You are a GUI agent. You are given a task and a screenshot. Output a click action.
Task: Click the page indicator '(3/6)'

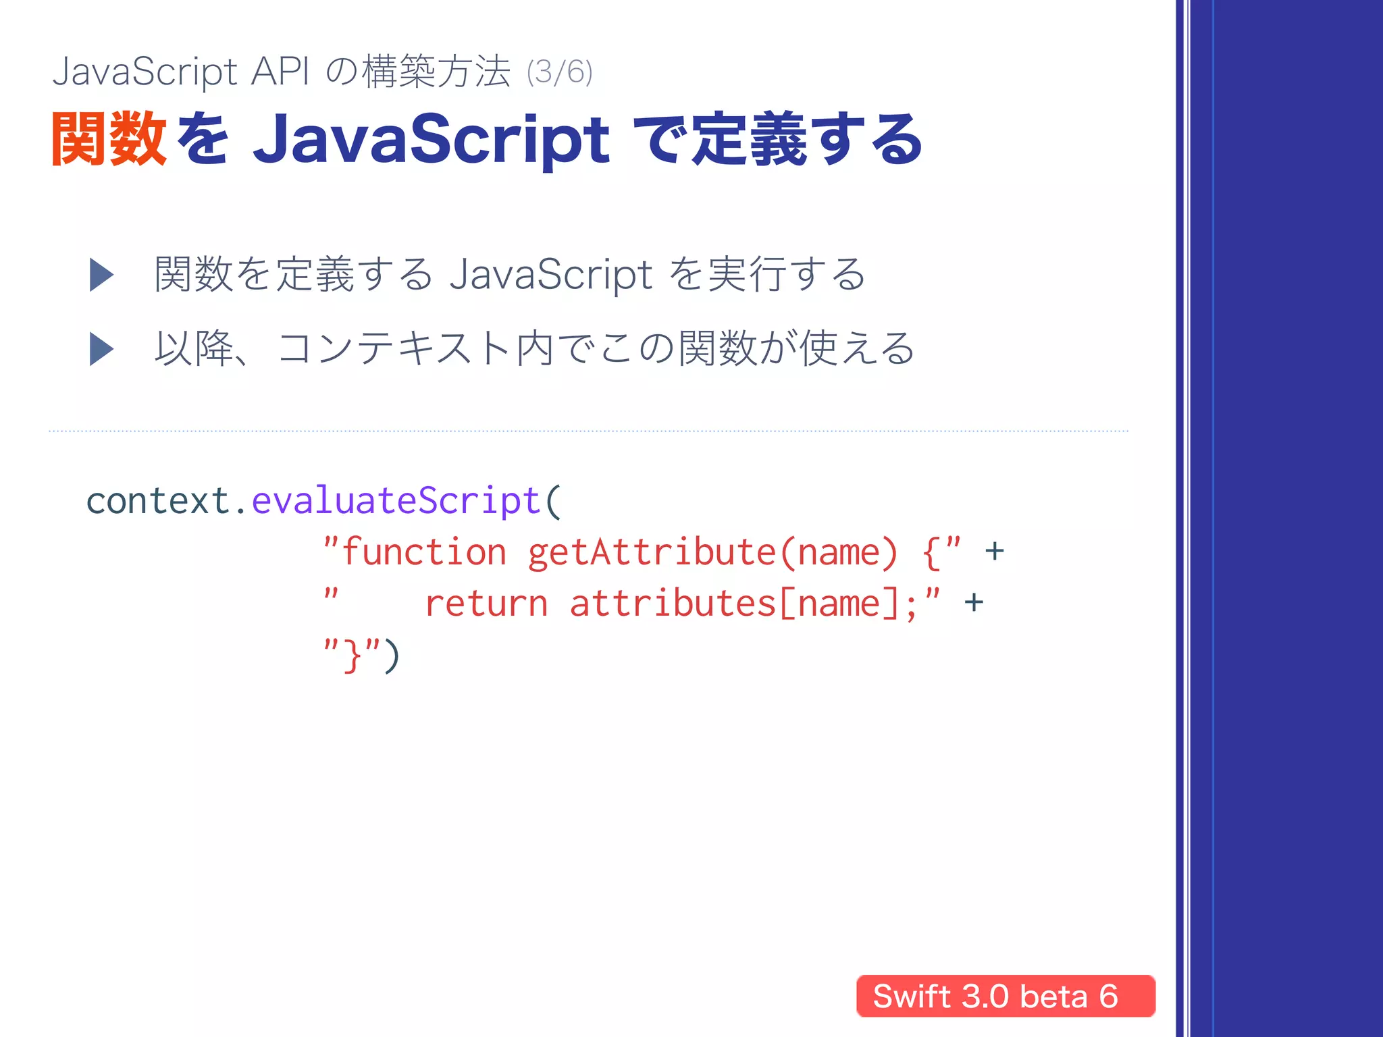click(560, 72)
